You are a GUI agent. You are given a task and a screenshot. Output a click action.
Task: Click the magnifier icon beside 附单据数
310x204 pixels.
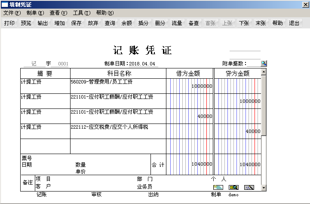[264, 63]
